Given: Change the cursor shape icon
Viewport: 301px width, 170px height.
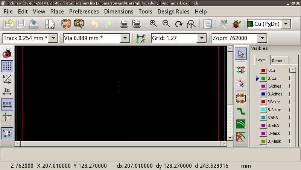Looking at the screenshot, I should [7, 117].
